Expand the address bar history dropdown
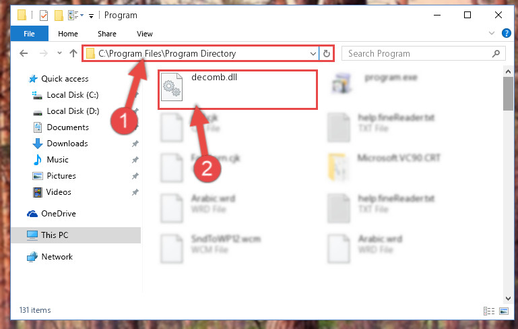 313,53
